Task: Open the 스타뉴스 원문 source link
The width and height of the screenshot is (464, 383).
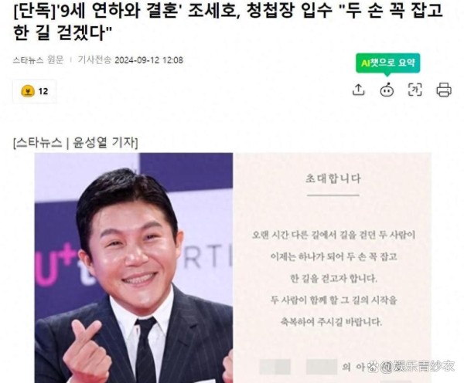Action: pyautogui.click(x=38, y=60)
